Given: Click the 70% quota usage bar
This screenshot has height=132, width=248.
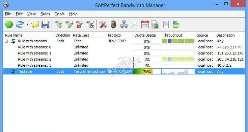Looking at the screenshot, I should [147, 71].
